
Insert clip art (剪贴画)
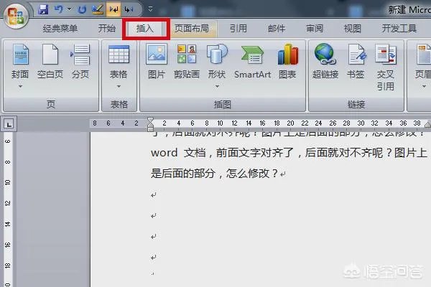pyautogui.click(x=187, y=62)
